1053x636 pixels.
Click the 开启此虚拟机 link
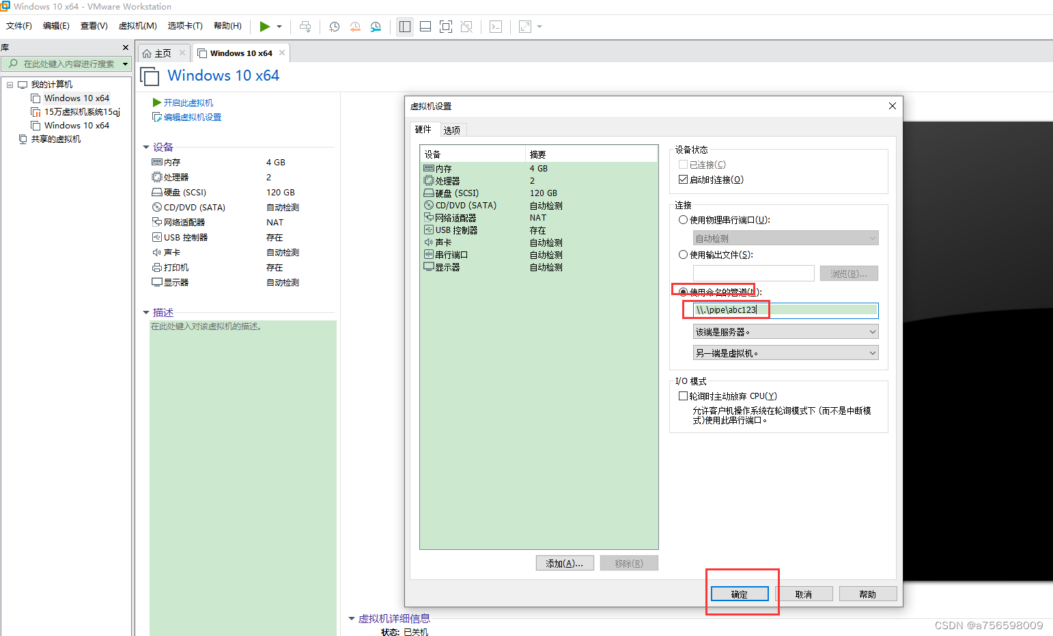point(188,102)
